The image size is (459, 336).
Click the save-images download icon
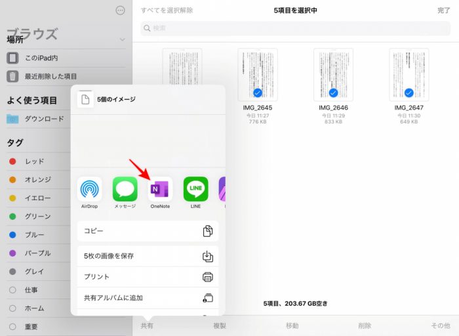point(208,256)
